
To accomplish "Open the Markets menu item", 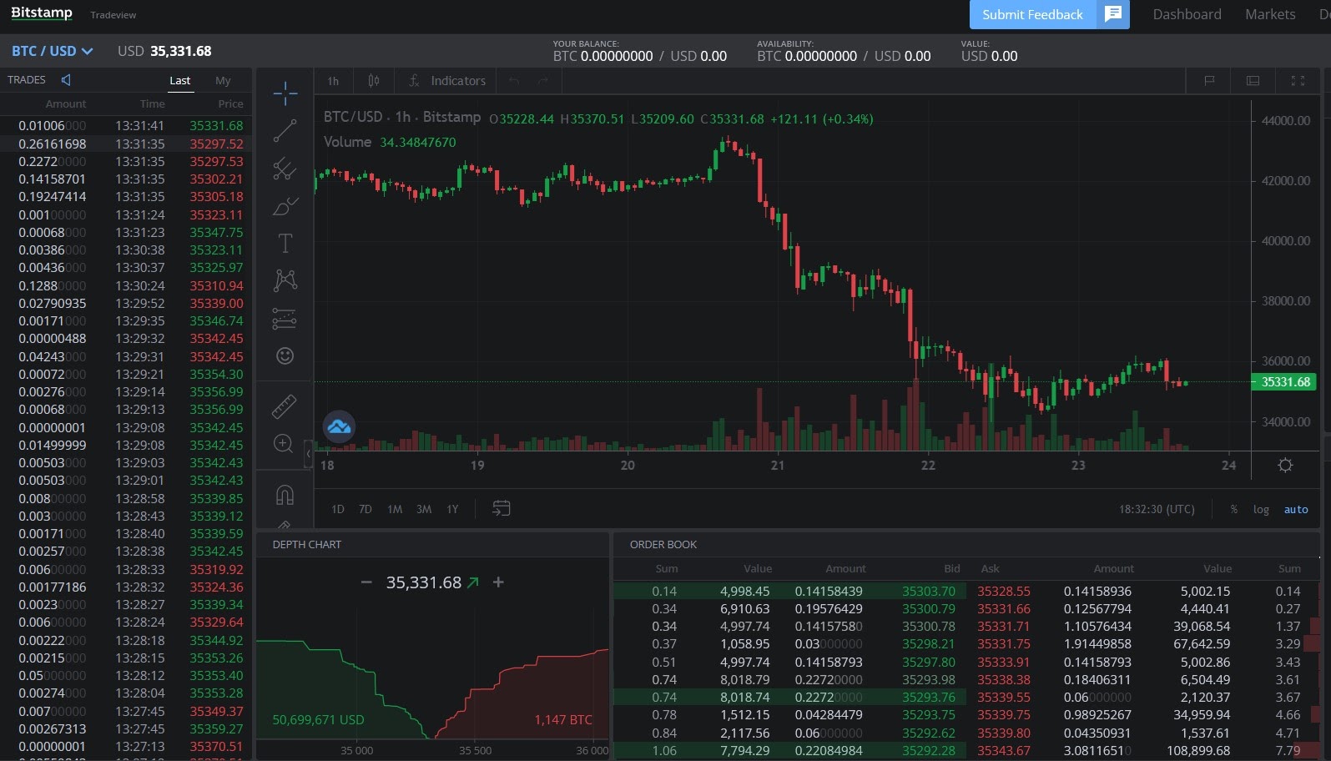I will pos(1269,14).
